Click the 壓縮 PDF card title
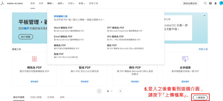The height and width of the screenshot is (101, 223). pyautogui.click(x=85, y=68)
